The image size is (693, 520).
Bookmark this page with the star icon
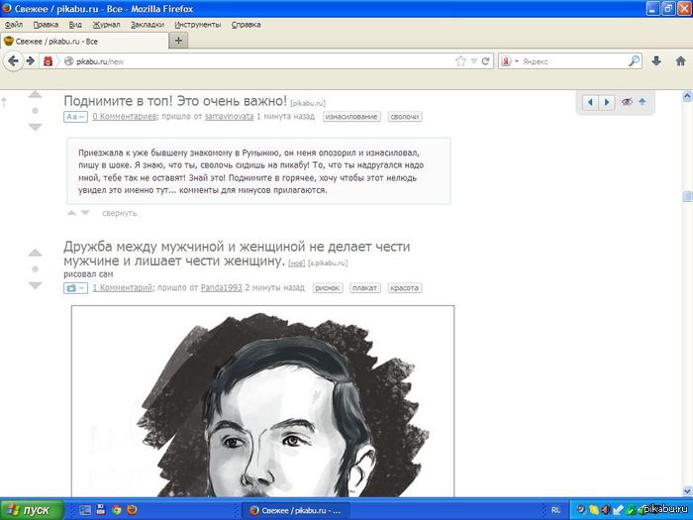[x=460, y=61]
